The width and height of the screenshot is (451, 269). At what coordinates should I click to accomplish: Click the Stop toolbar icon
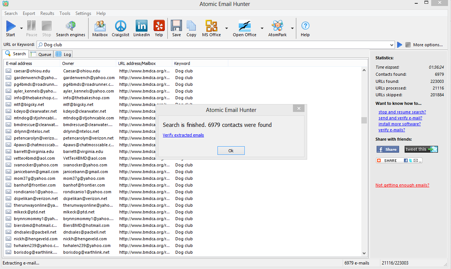(47, 28)
